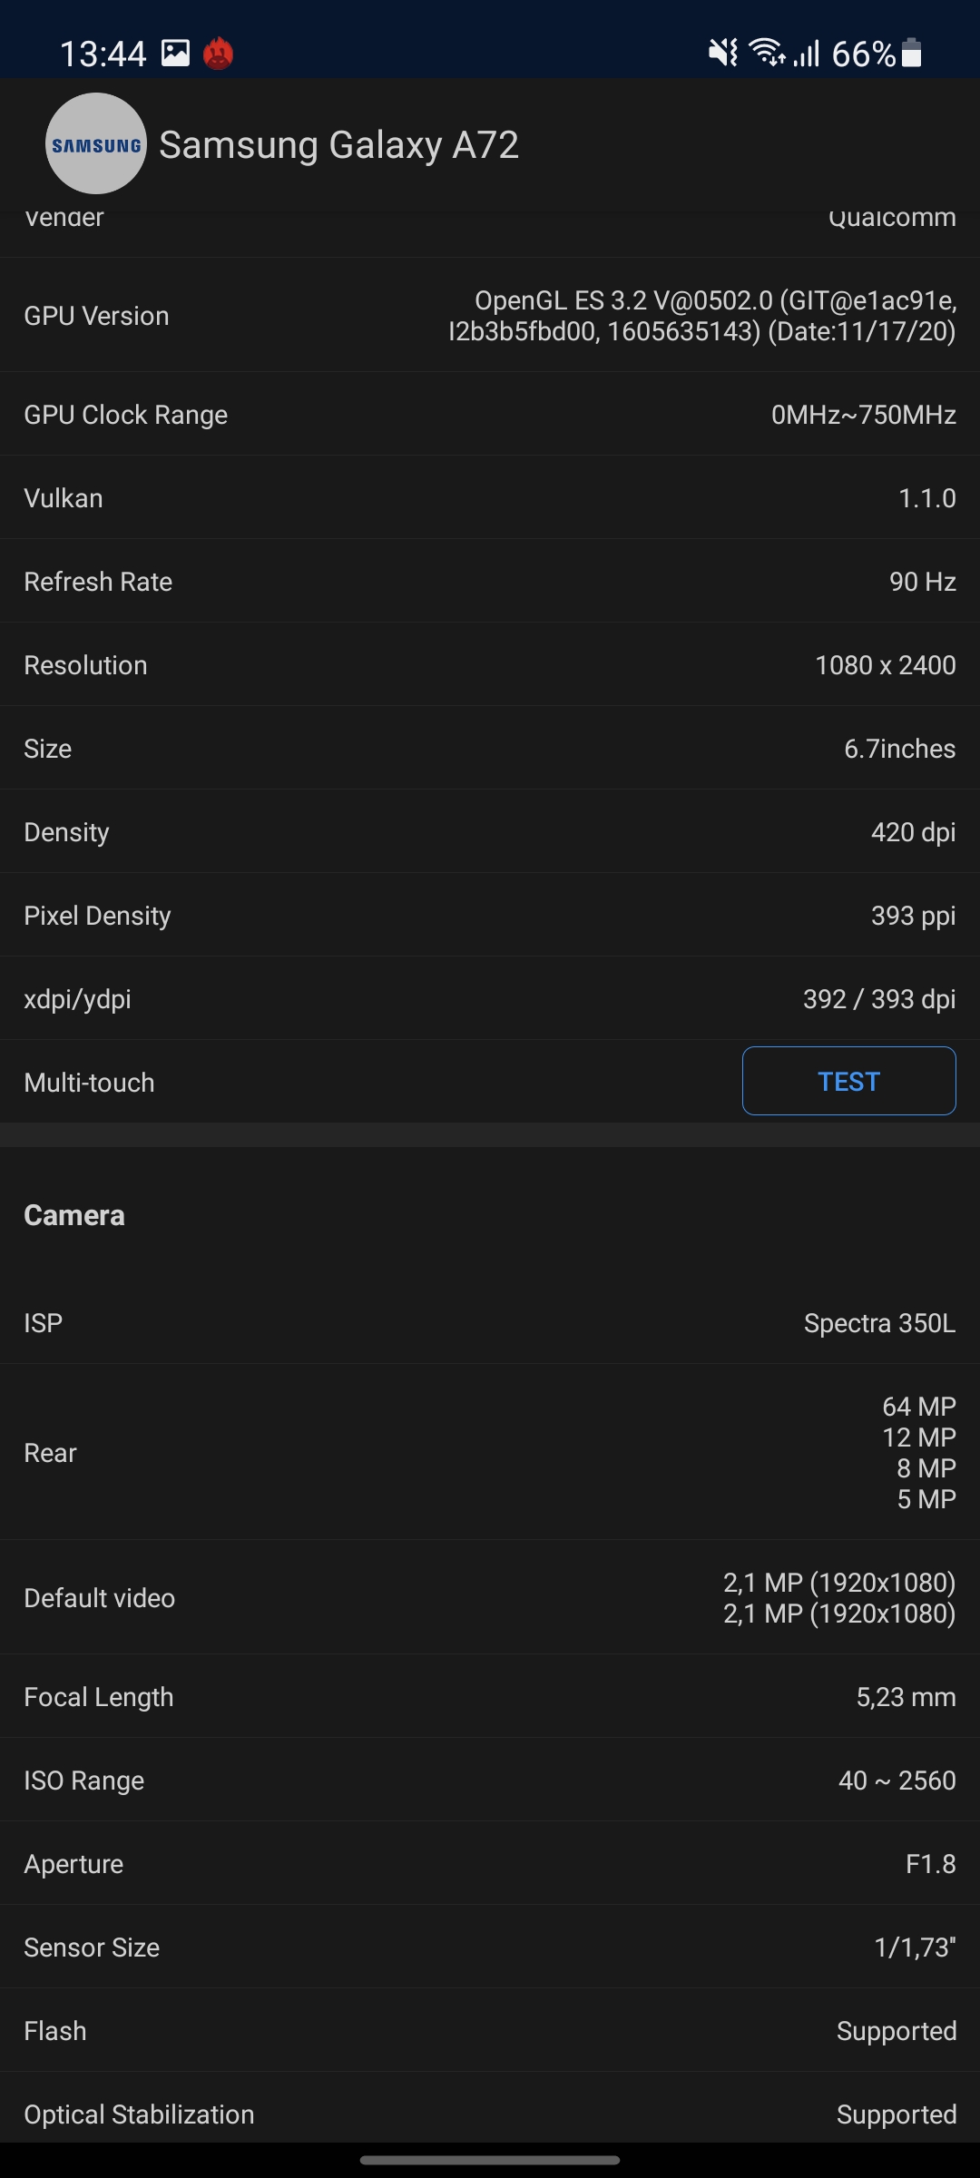Tap the 13:44 clock in status bar
Screen dimensions: 980x2178
[x=103, y=54]
